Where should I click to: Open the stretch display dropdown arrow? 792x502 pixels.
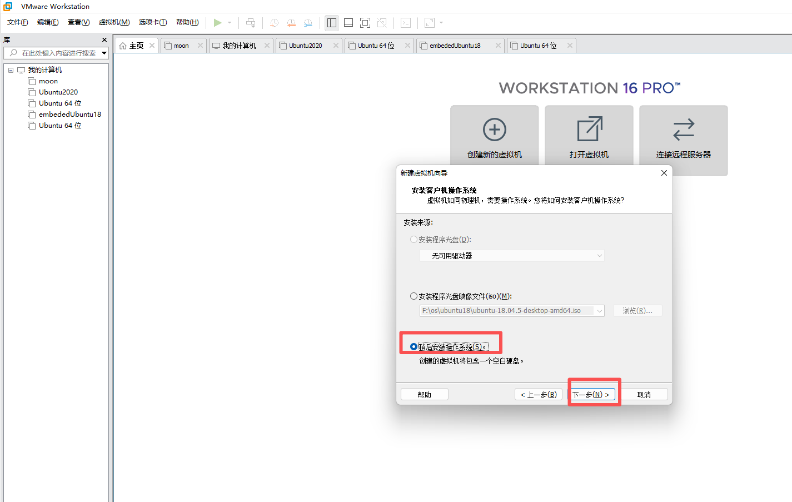click(x=441, y=23)
